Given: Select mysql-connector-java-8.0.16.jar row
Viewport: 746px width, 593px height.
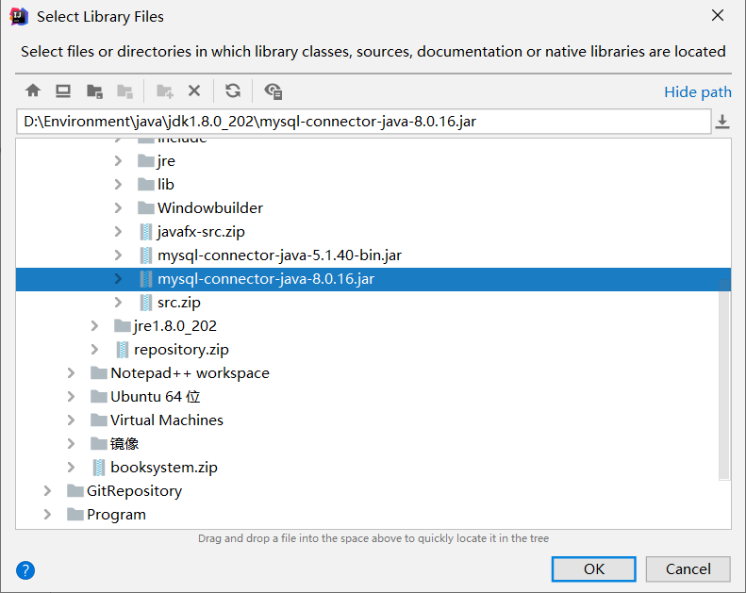Looking at the screenshot, I should tap(373, 279).
